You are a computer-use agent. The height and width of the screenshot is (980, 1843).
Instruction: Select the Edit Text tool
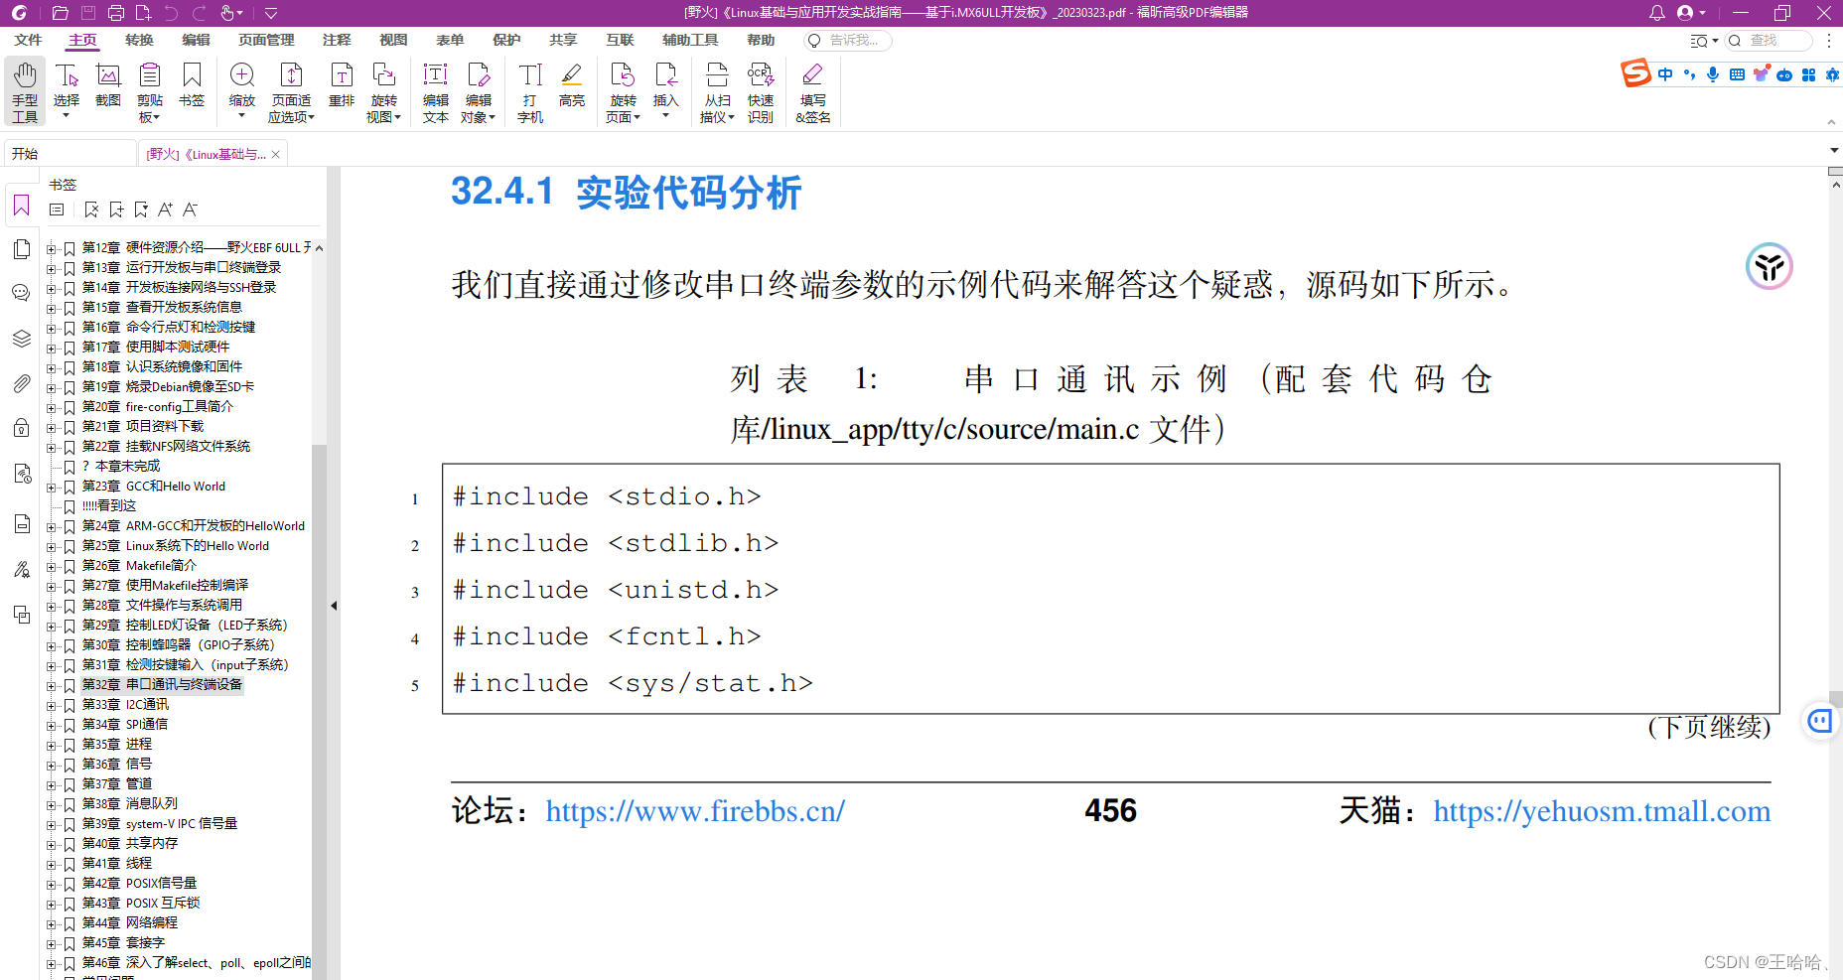coord(435,91)
